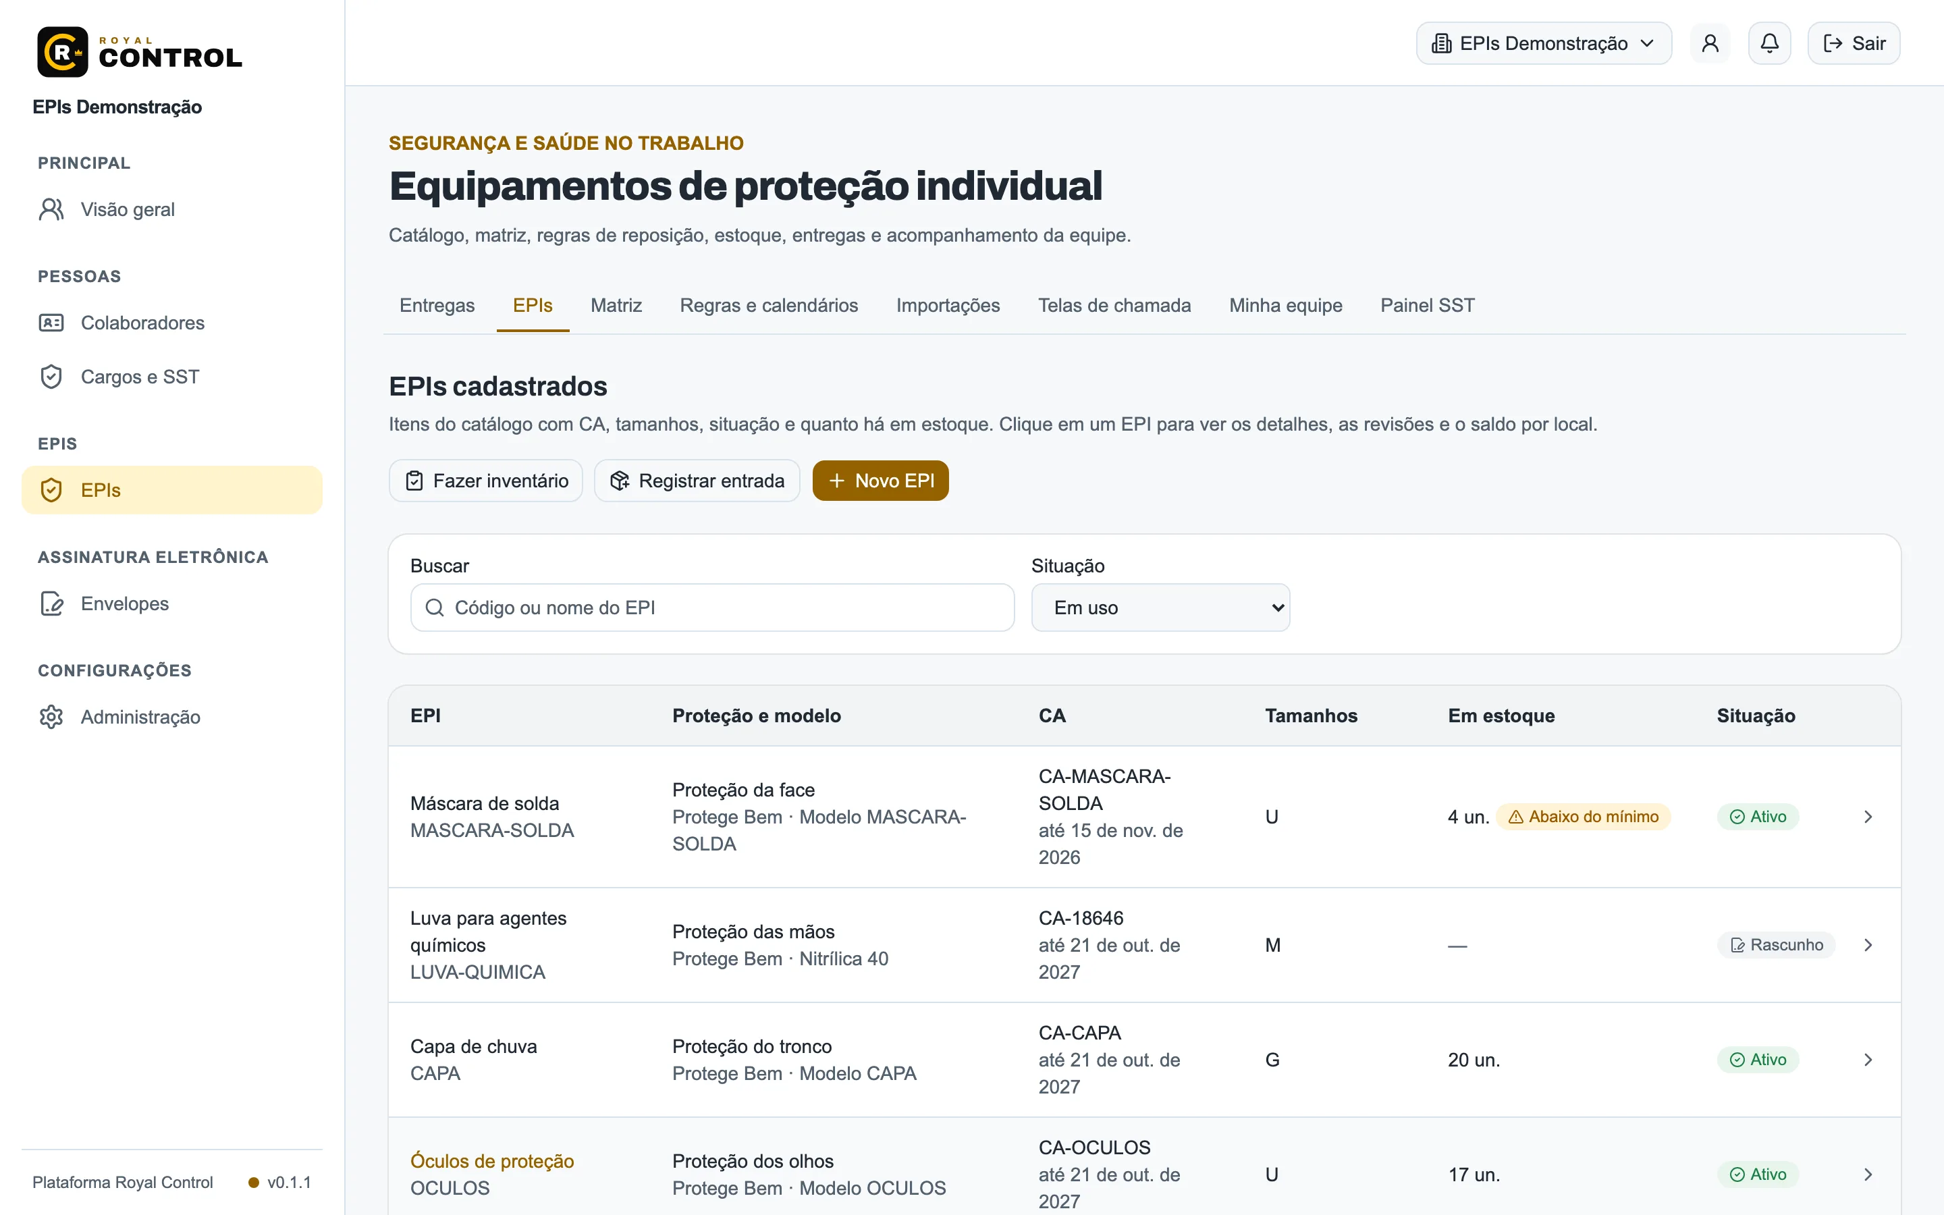Open Visão geral people icon in sidebar

(51, 210)
